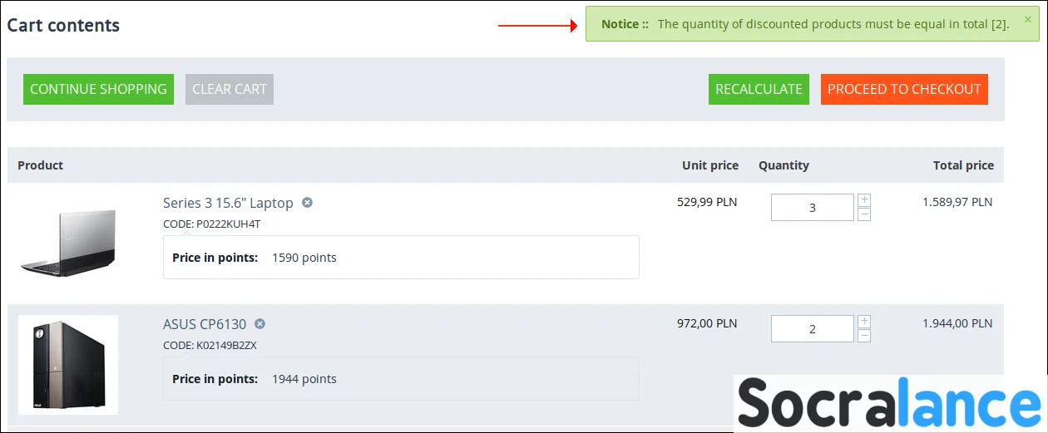The width and height of the screenshot is (1048, 433).
Task: Open the Series 3 15.6" Laptop product link
Action: click(x=228, y=203)
